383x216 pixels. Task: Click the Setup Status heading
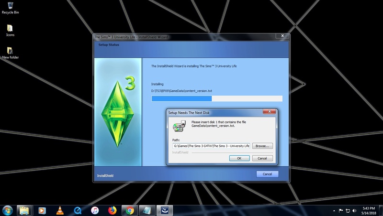109,44
